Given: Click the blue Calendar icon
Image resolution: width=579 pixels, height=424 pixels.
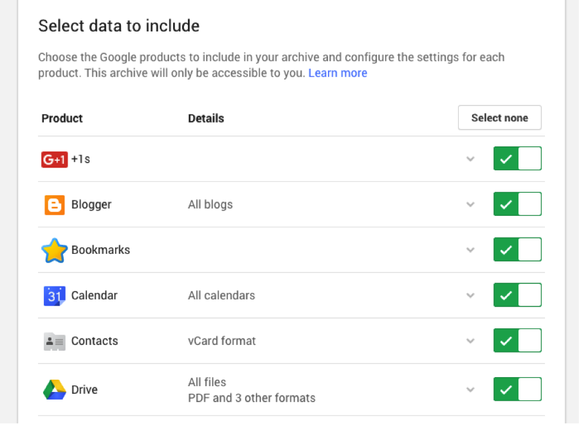Looking at the screenshot, I should point(55,296).
